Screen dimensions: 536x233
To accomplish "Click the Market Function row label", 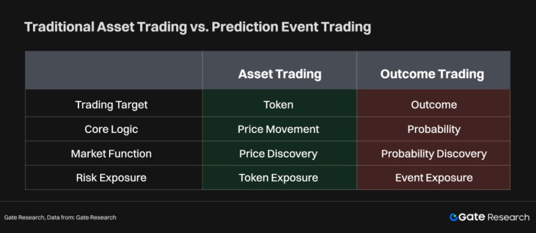I will pos(111,154).
